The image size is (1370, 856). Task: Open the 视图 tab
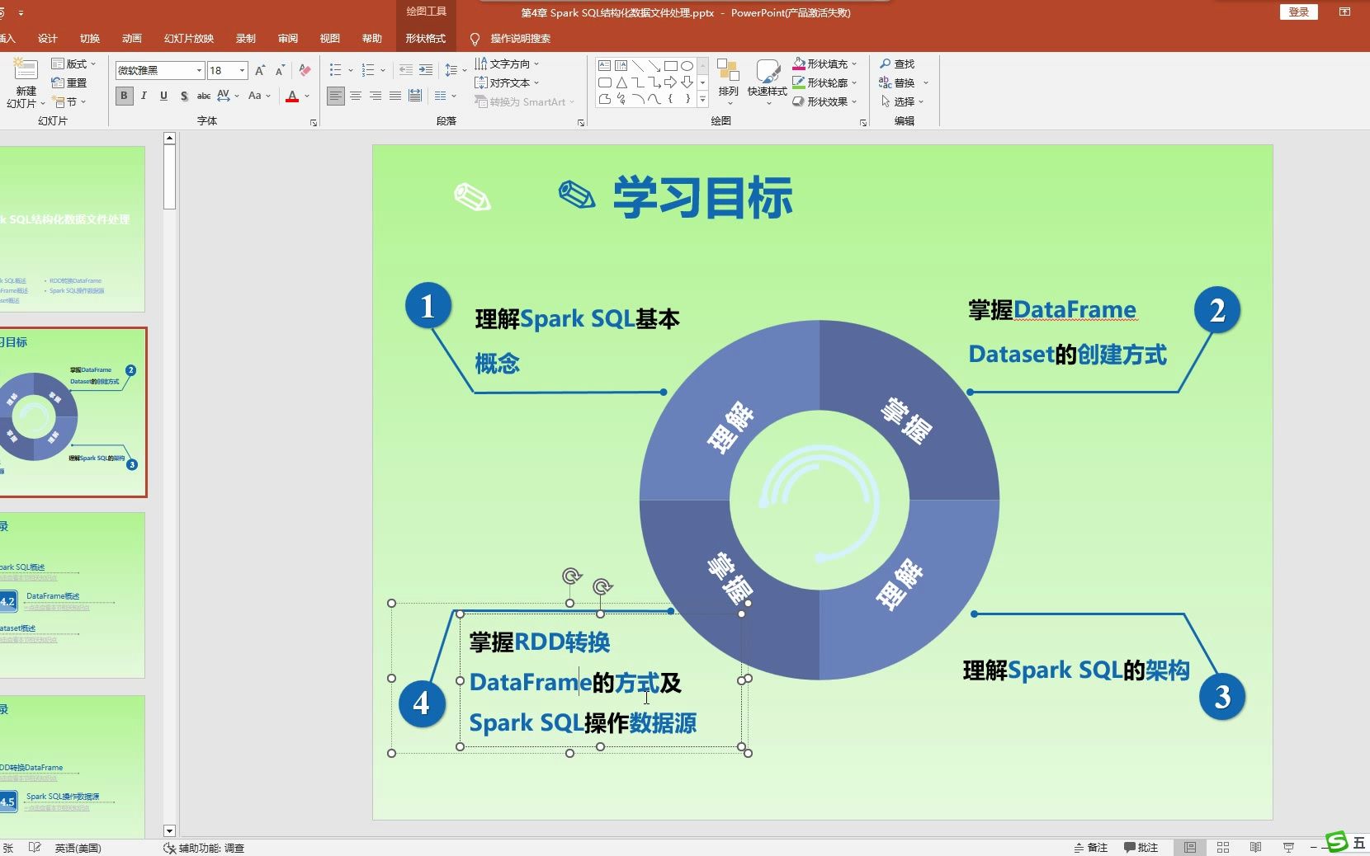(329, 39)
